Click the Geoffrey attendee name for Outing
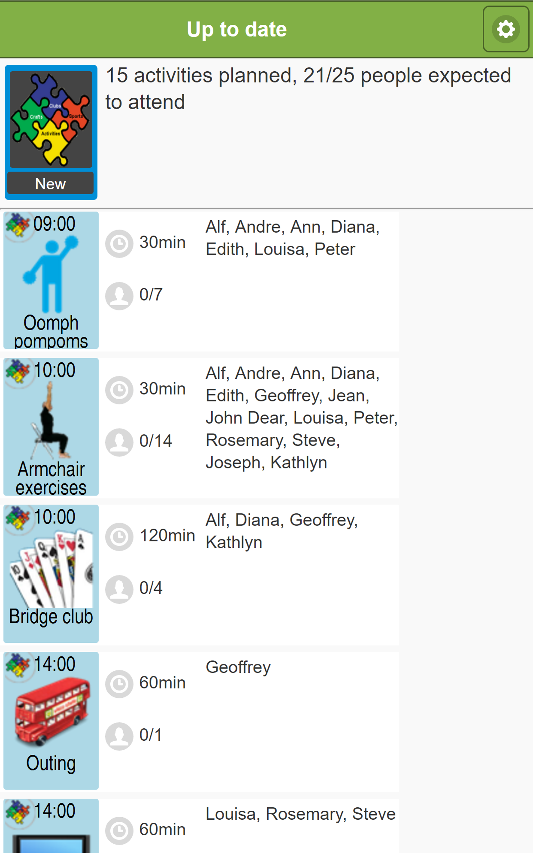Screen dimensions: 533x853 click(x=238, y=667)
